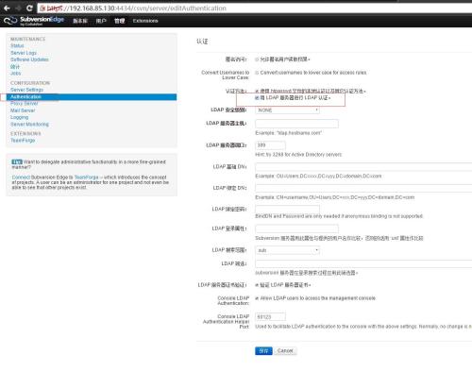Toggle the anonymous read access checkbox
The image size is (472, 372).
click(257, 59)
